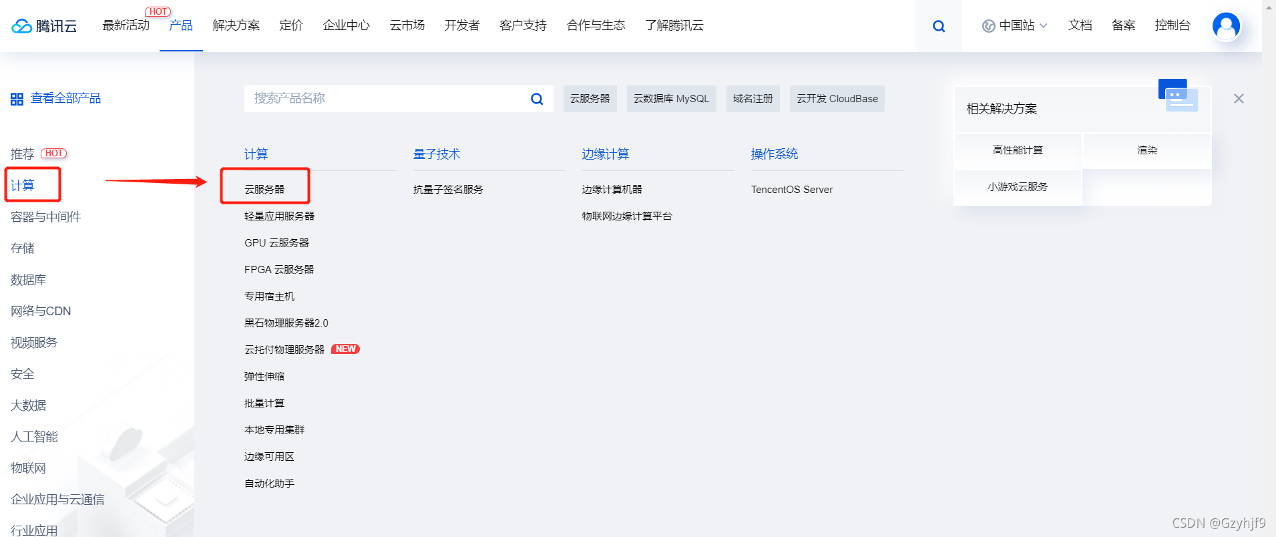
Task: Click the Tencent Cloud logo
Action: tap(44, 26)
